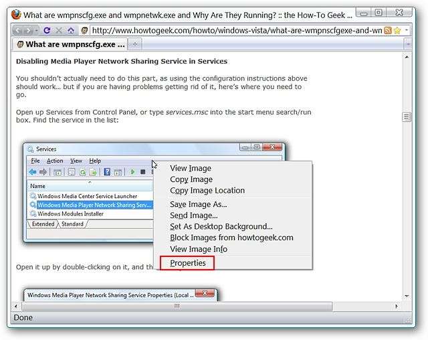
Task: Open the Help menu in Services image
Action: point(95,161)
